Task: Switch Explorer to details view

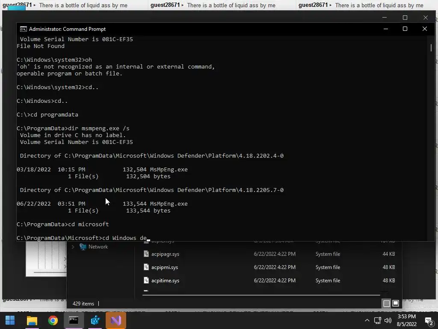Action: 386,303
